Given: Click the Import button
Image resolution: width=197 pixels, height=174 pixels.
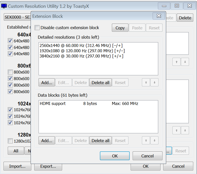Looking at the screenshot, I should tap(17, 166).
